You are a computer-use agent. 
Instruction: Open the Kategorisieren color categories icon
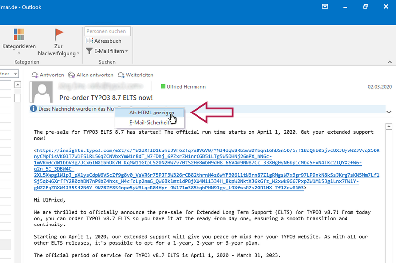(19, 35)
